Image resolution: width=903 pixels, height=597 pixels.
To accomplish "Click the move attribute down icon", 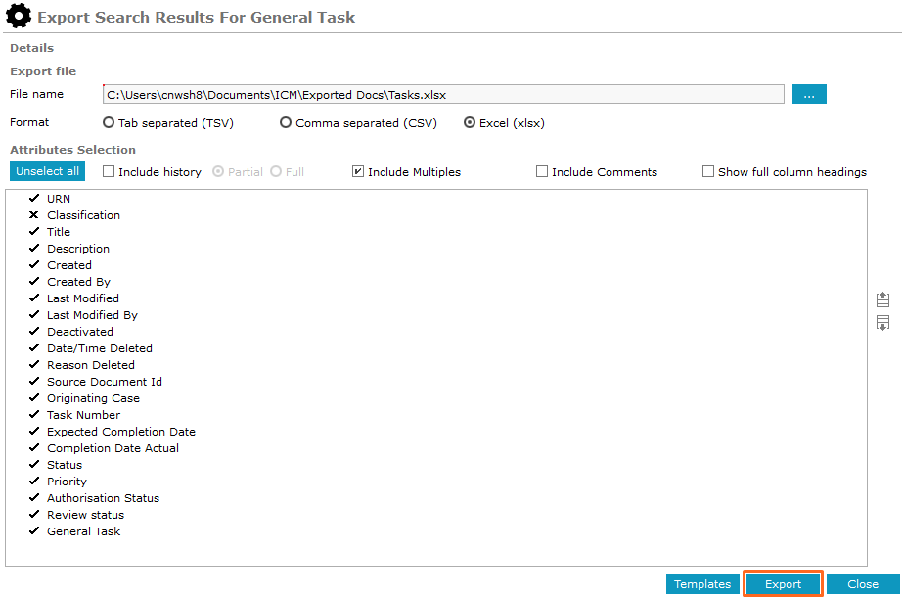I will click(x=882, y=323).
